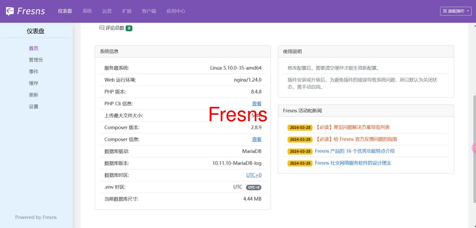Open the 客户端 menu in the top navbar
Image resolution: width=476 pixels, height=228 pixels.
(149, 11)
